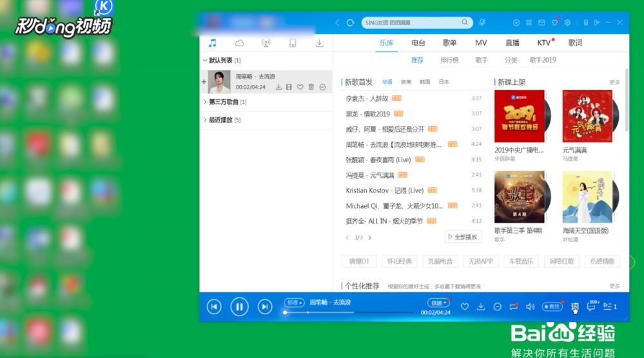Open the mobile device tab icon
The width and height of the screenshot is (644, 358).
pyautogui.click(x=293, y=43)
